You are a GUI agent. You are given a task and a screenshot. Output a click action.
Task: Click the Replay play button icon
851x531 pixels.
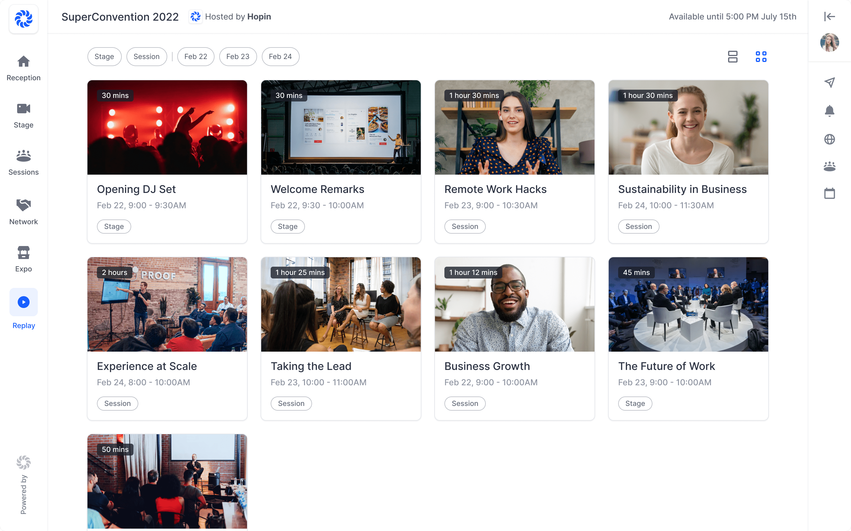coord(24,302)
